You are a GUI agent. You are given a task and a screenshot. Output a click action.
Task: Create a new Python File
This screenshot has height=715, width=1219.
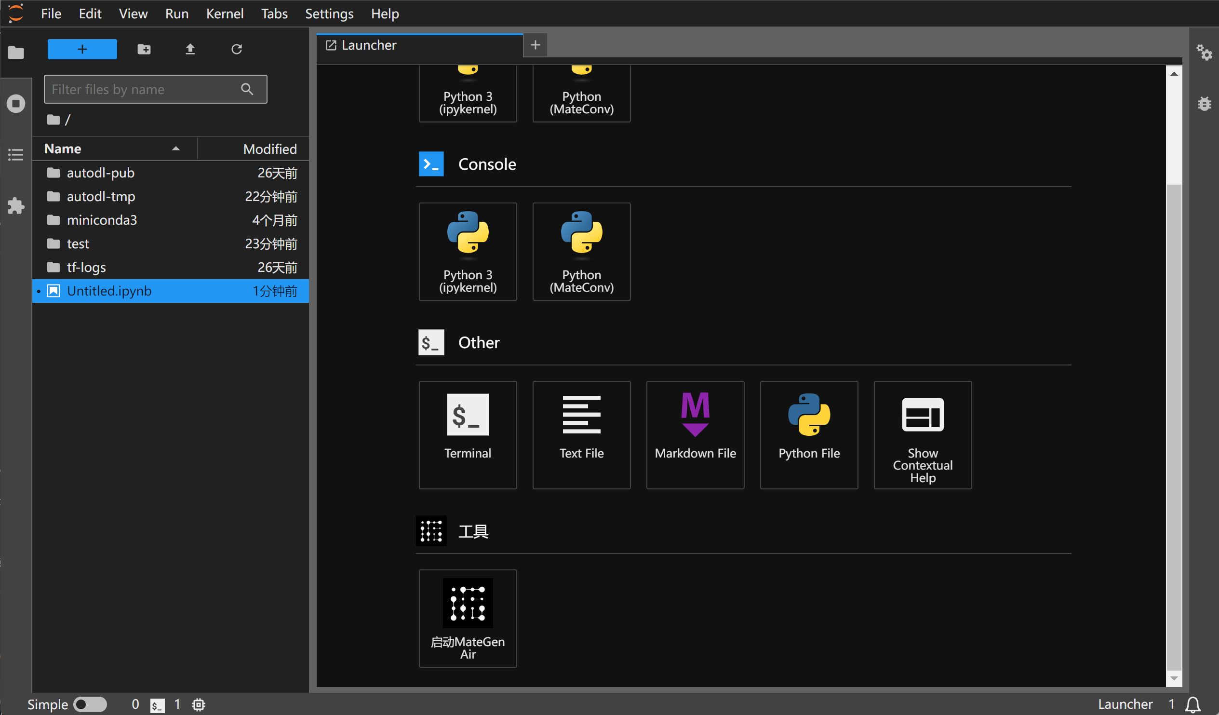click(x=808, y=434)
